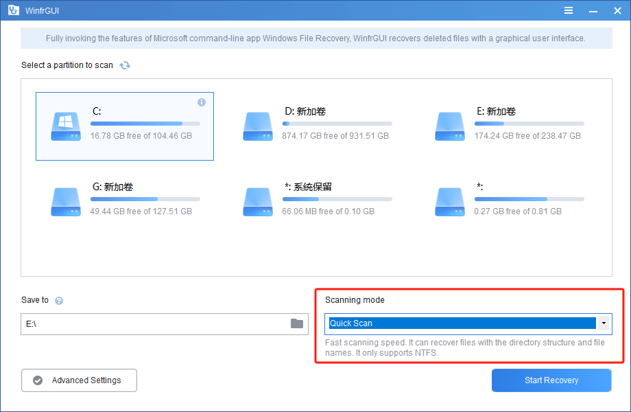Start Recovery
This screenshot has height=412, width=631.
pyautogui.click(x=551, y=380)
